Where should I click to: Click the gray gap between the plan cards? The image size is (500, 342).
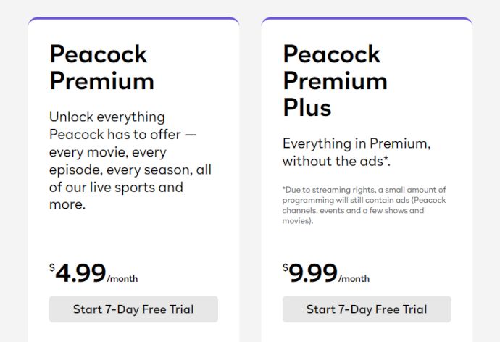pos(250,178)
